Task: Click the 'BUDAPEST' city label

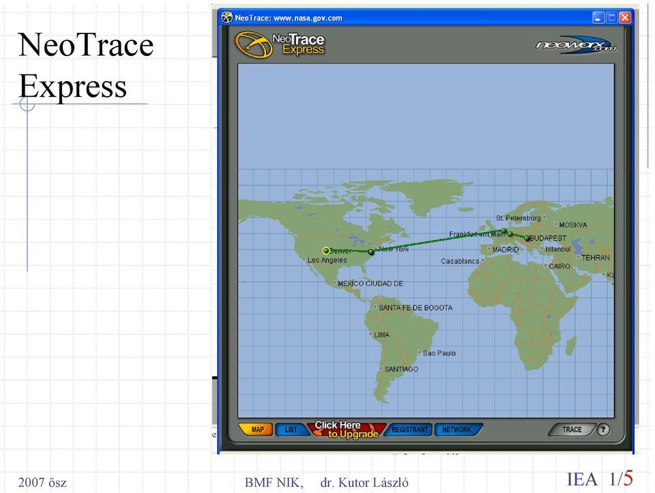Action: point(548,238)
